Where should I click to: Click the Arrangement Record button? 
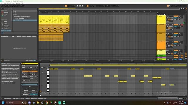pos(82,6)
